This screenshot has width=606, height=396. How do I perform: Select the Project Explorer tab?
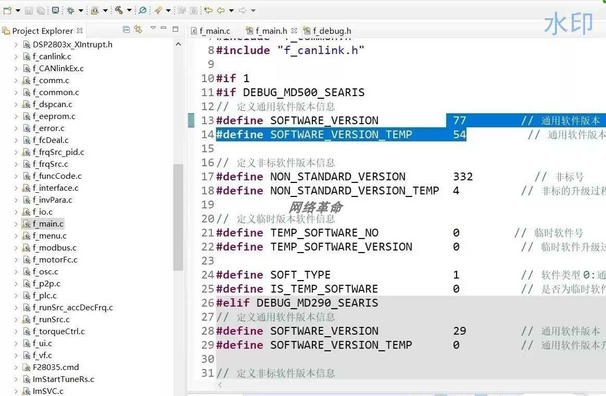[x=43, y=31]
